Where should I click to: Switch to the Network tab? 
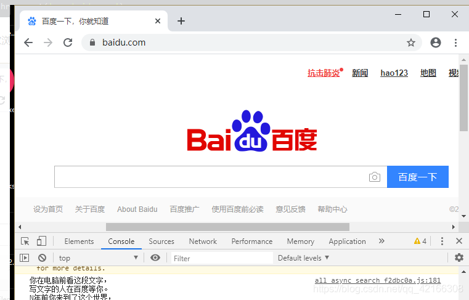pos(203,241)
